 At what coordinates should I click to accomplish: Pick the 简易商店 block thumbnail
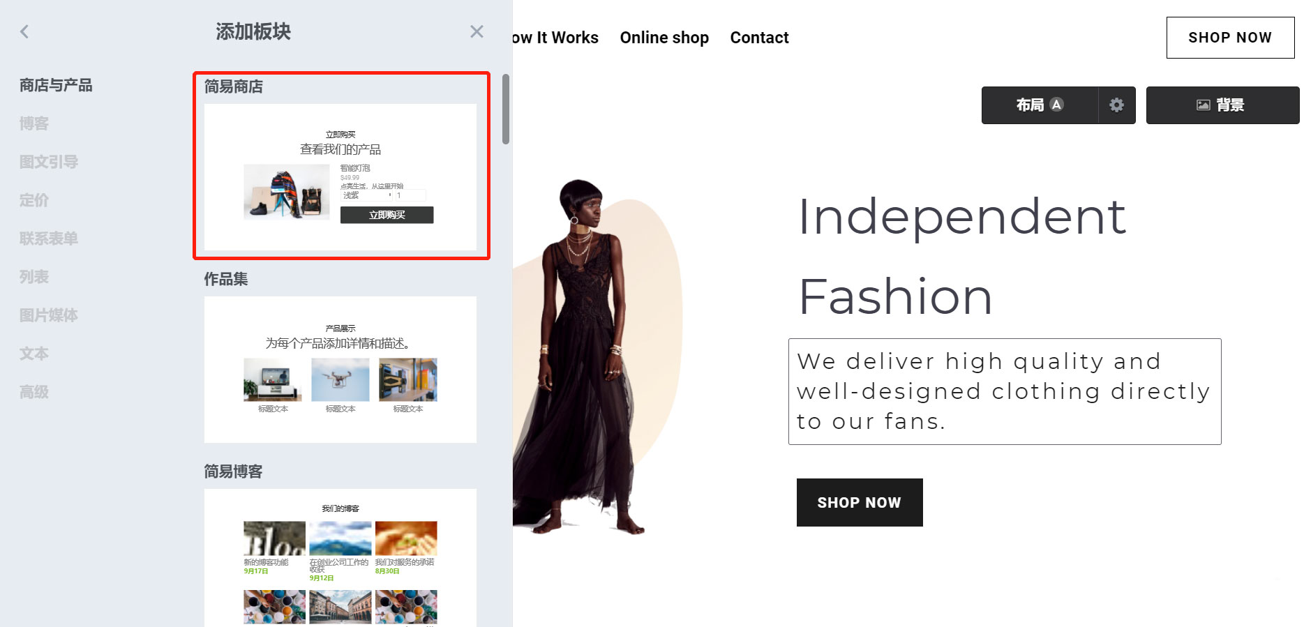(x=340, y=176)
